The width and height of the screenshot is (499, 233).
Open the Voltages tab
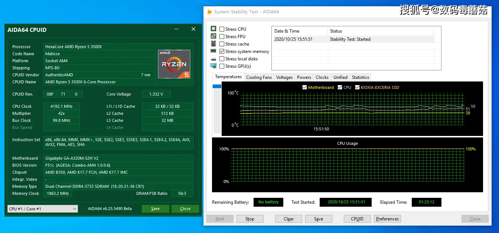point(284,77)
